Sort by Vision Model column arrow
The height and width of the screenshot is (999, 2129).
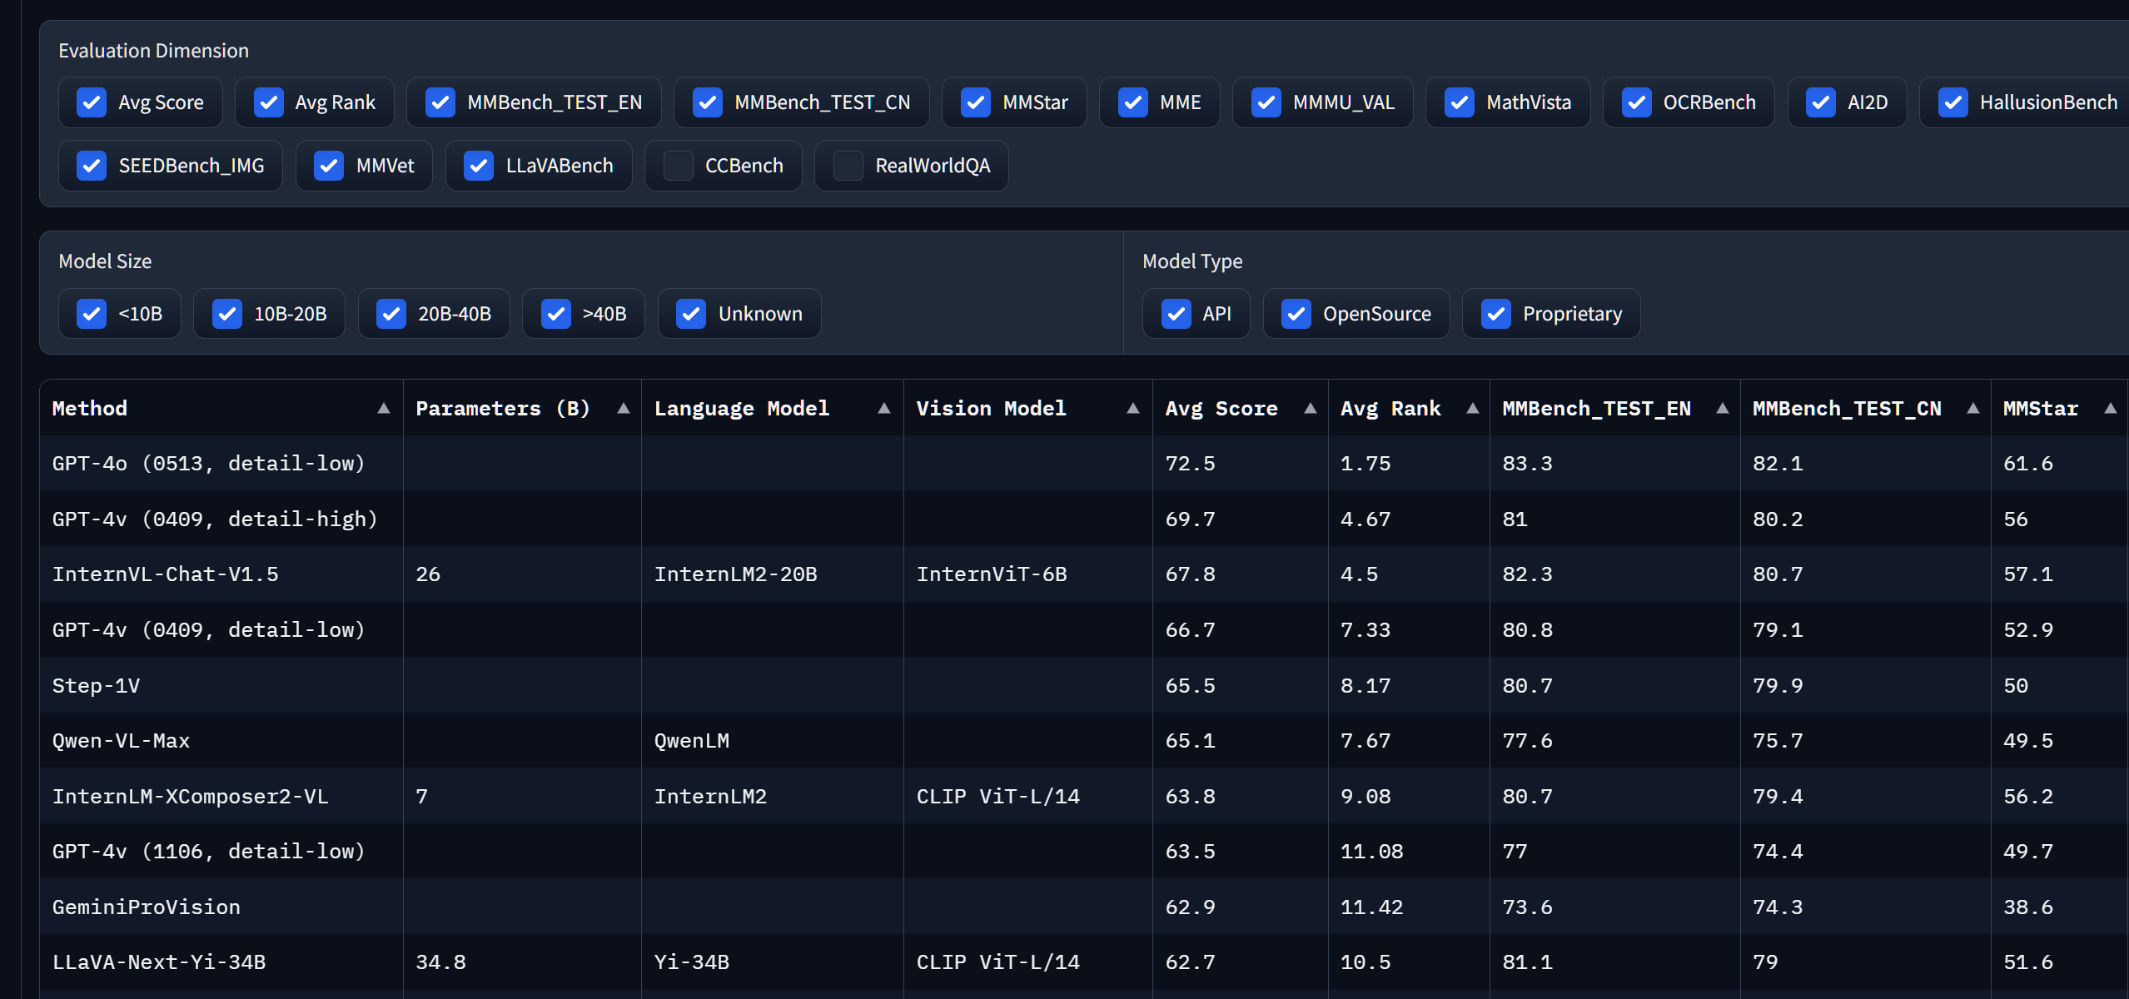click(1133, 408)
